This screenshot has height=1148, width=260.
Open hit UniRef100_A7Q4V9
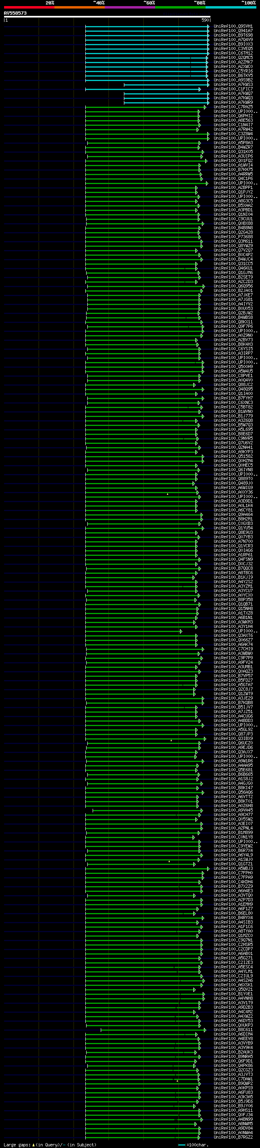[233, 40]
